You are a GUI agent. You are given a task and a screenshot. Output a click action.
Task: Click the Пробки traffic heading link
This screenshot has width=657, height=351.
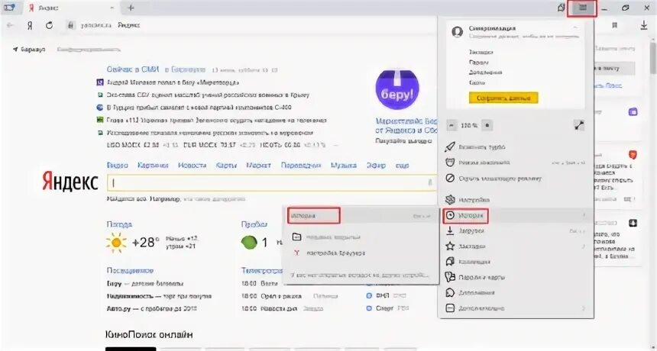point(254,224)
